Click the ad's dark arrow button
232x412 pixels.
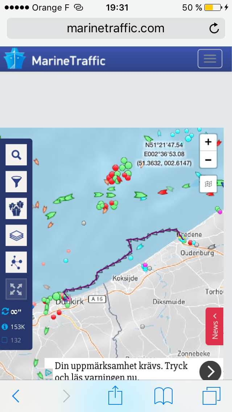(x=210, y=371)
